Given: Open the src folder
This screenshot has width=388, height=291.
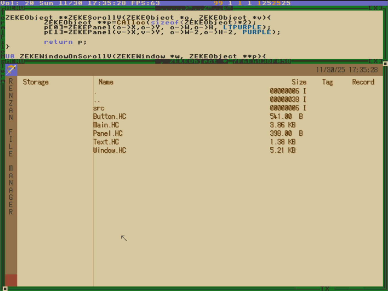Looking at the screenshot, I should (99, 108).
